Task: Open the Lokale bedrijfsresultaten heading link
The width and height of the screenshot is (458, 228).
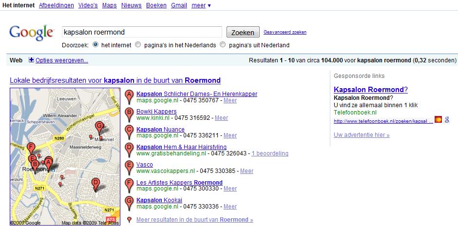Action: 115,80
